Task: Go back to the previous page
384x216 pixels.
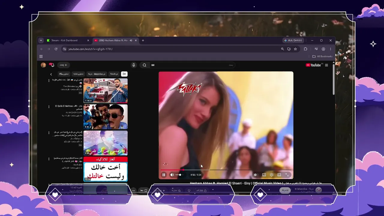Action: coord(42,49)
